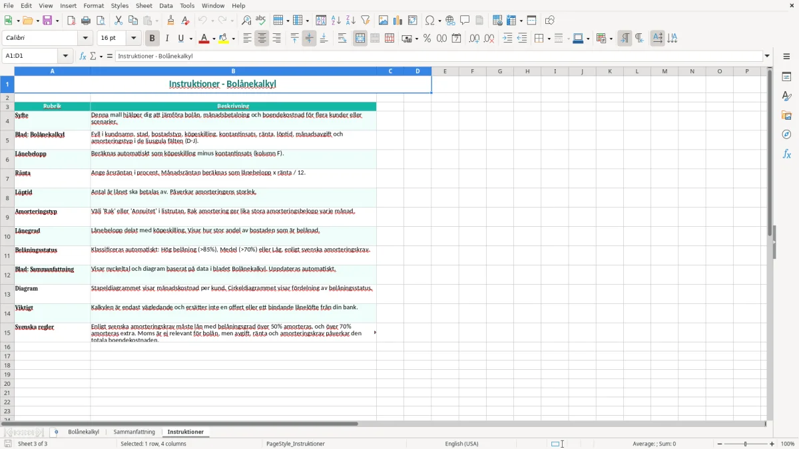
Task: Click the formula input line
Action: tap(439, 57)
